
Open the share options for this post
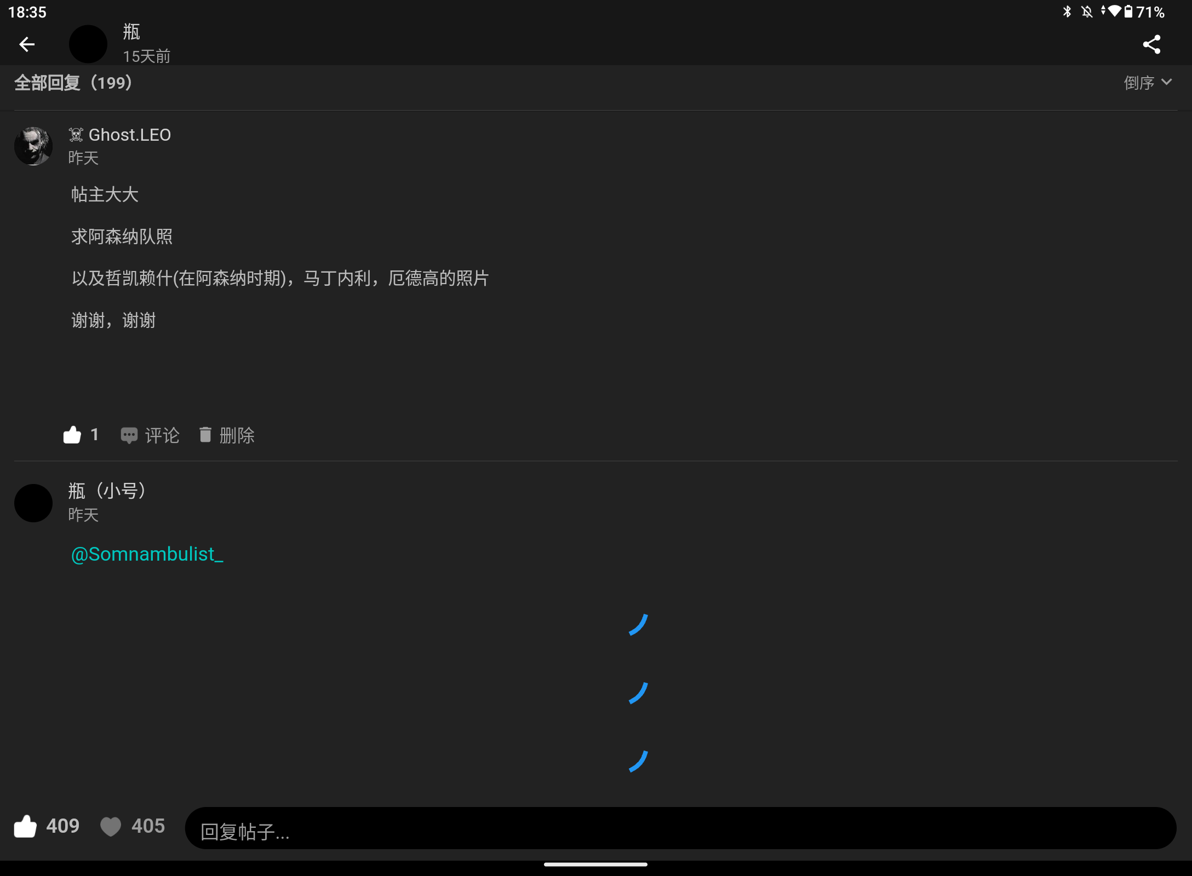click(x=1151, y=44)
